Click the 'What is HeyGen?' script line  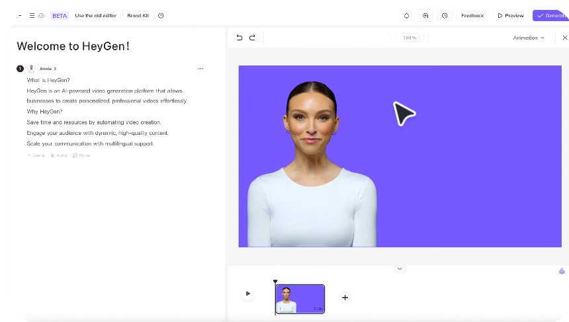48,80
